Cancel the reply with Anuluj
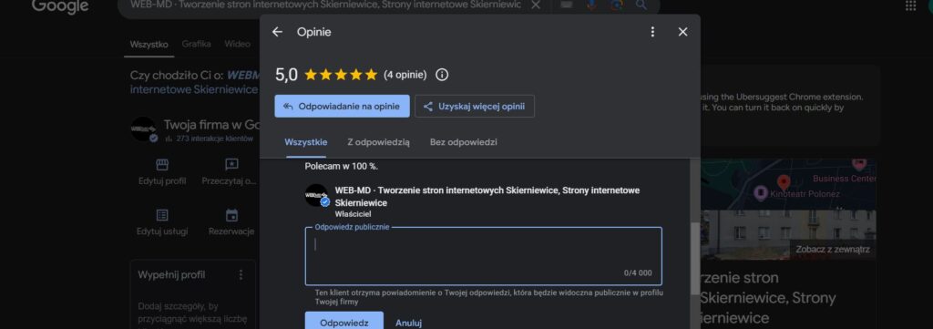The width and height of the screenshot is (933, 329). coord(409,323)
